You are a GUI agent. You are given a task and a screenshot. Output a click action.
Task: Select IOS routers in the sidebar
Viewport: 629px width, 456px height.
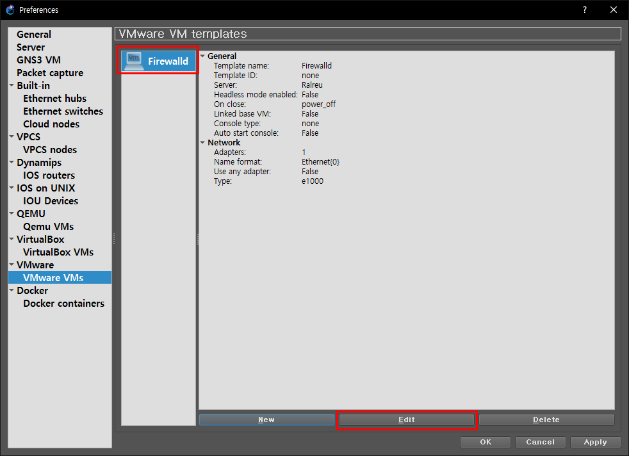49,175
